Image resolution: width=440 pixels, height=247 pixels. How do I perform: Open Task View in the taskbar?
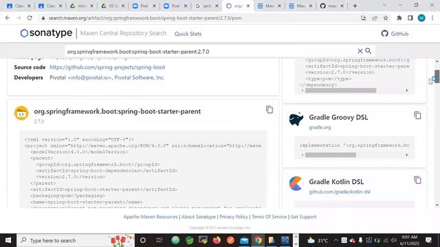point(159,240)
